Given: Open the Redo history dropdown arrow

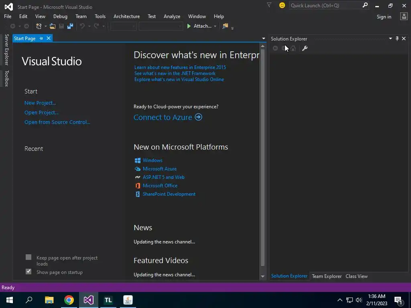Looking at the screenshot, I should (x=103, y=26).
